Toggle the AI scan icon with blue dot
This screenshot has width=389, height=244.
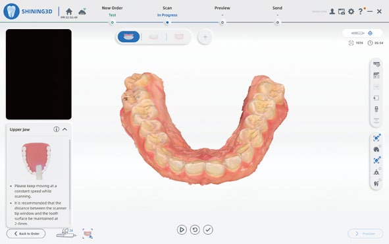[376, 138]
